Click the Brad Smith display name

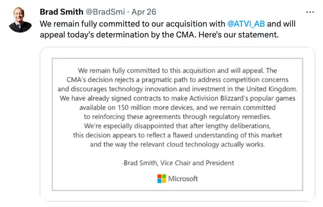(x=62, y=12)
